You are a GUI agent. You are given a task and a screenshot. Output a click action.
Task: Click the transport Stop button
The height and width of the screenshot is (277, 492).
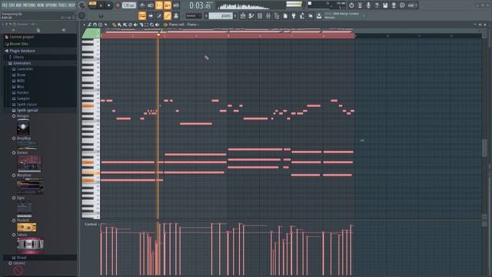[x=108, y=5]
